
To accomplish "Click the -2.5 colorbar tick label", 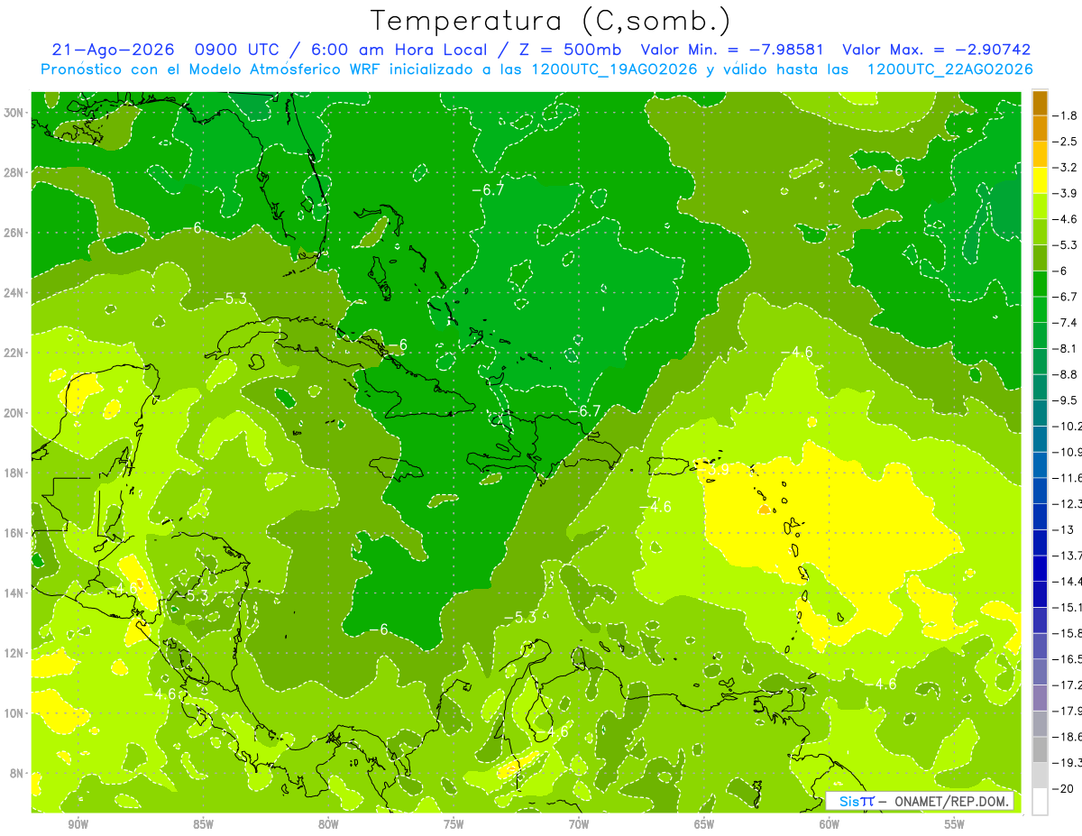I will [x=1066, y=142].
